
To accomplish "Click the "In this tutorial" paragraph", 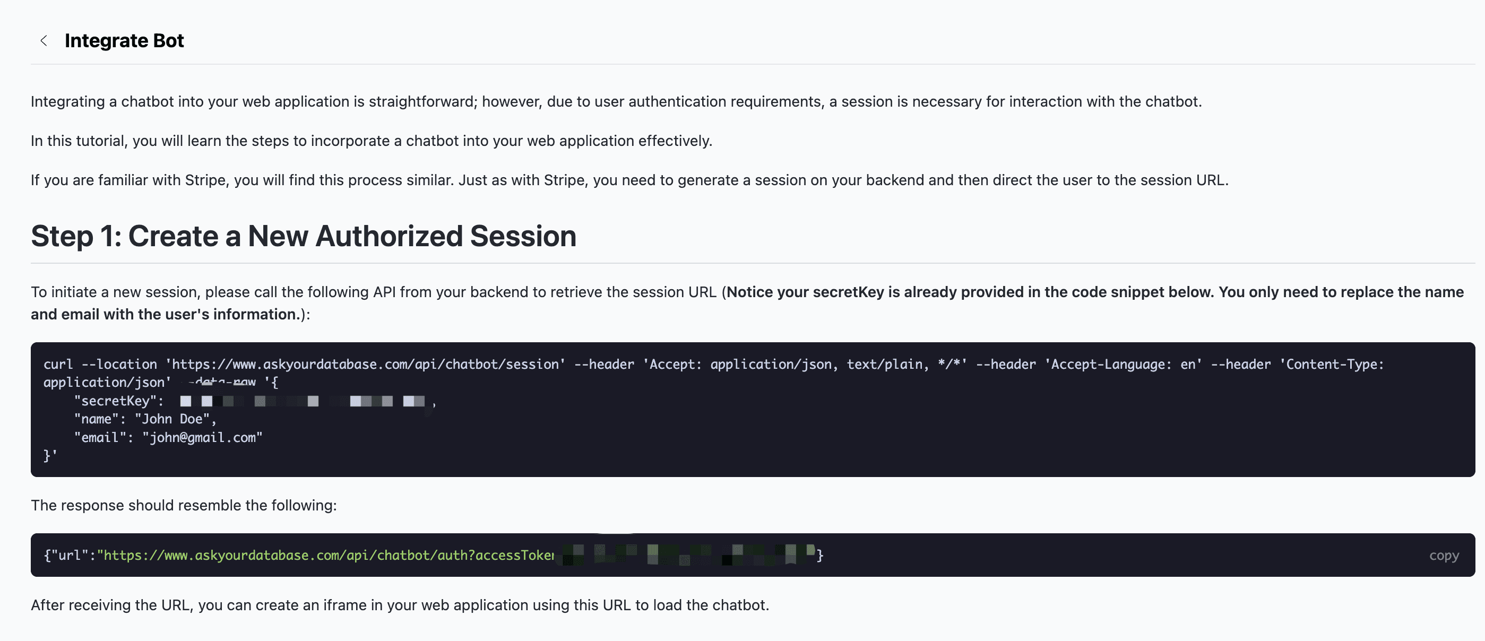I will pos(372,141).
